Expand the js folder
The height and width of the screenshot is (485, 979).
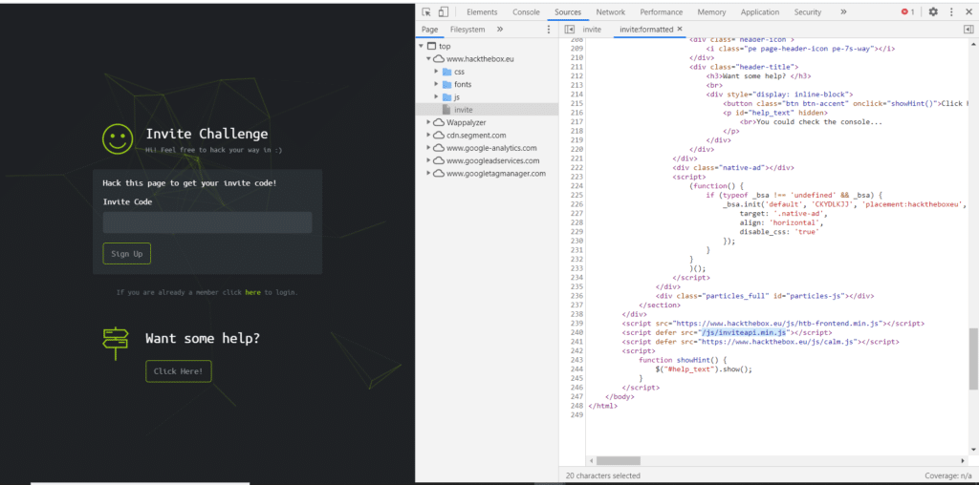437,97
